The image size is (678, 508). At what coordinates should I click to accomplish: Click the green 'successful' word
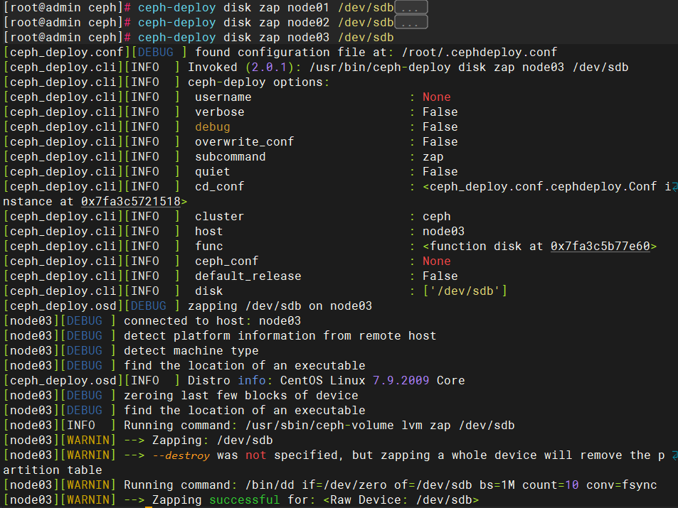click(244, 499)
